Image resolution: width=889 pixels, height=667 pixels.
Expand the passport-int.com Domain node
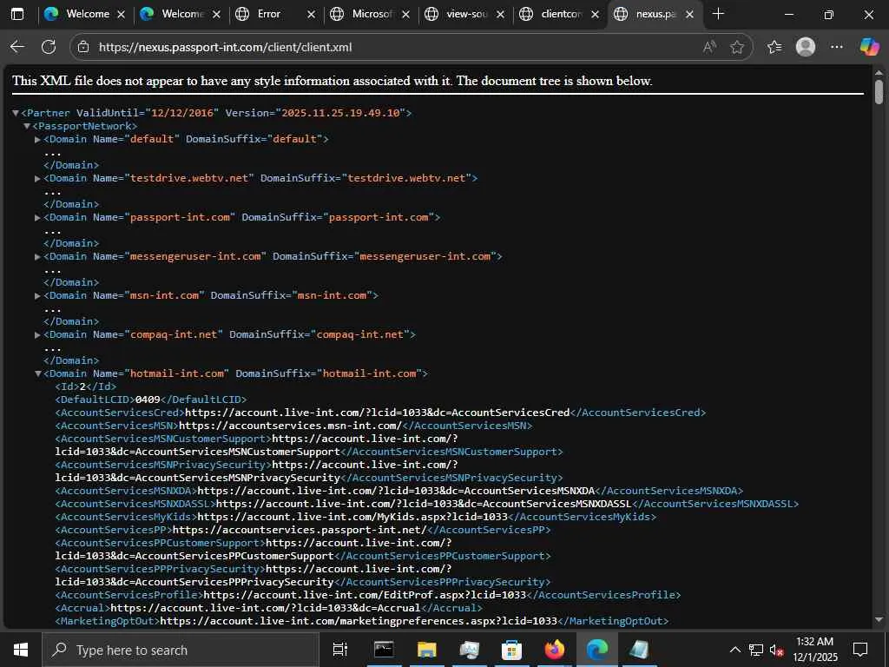[x=37, y=217]
